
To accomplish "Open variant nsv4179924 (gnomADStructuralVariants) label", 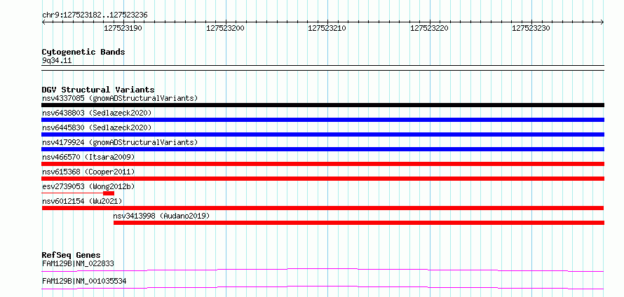I will tap(120, 142).
